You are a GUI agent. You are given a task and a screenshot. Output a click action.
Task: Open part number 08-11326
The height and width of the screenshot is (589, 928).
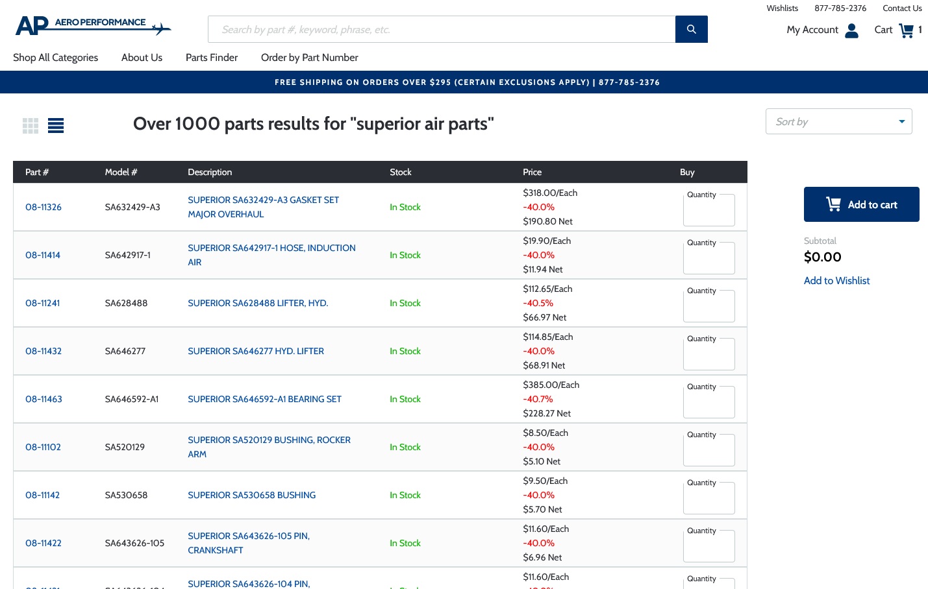44,208
